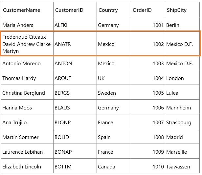Select the ShipCity column header
The image size is (202, 175).
182,10
